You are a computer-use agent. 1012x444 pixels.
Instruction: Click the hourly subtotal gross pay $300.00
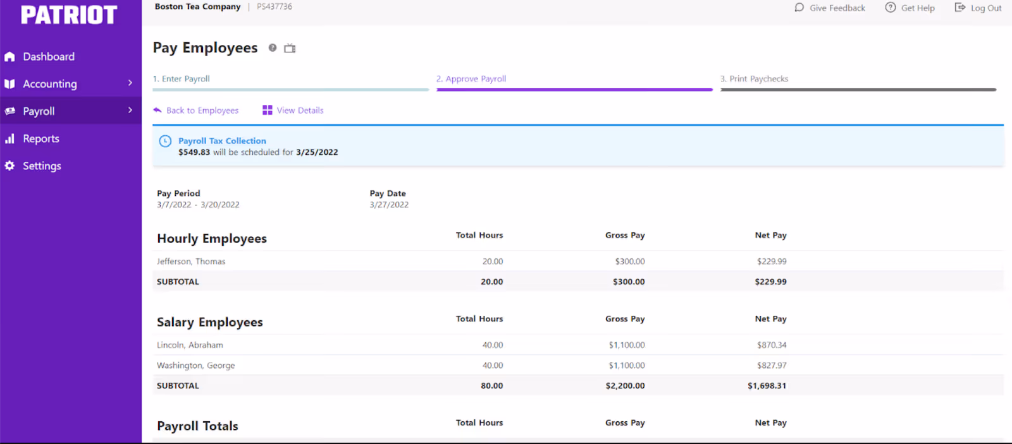click(x=629, y=282)
